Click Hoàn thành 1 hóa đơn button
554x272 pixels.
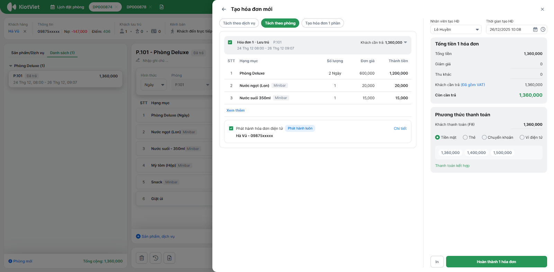coord(496,262)
